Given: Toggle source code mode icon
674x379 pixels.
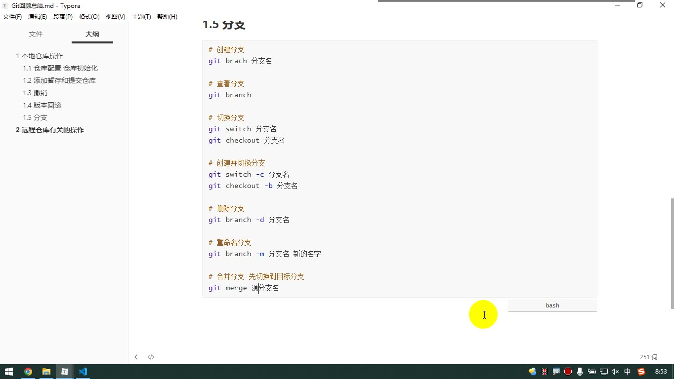Looking at the screenshot, I should 151,357.
